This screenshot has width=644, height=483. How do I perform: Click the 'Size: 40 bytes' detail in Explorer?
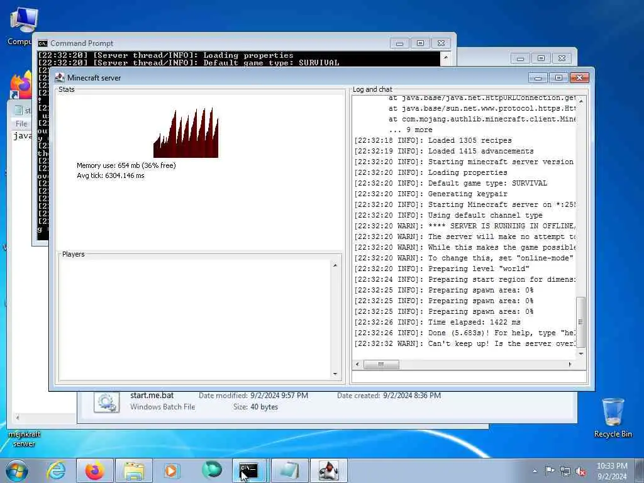[x=255, y=407]
